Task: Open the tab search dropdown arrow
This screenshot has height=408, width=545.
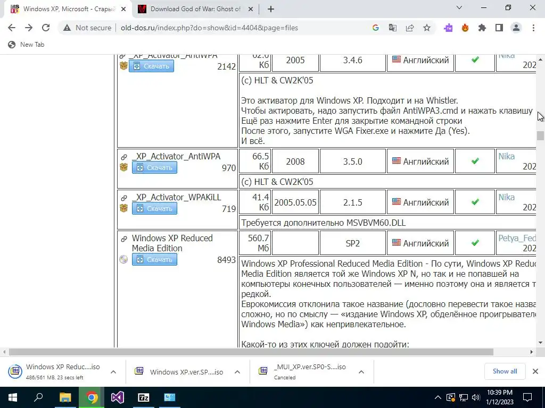Action: pos(459,7)
